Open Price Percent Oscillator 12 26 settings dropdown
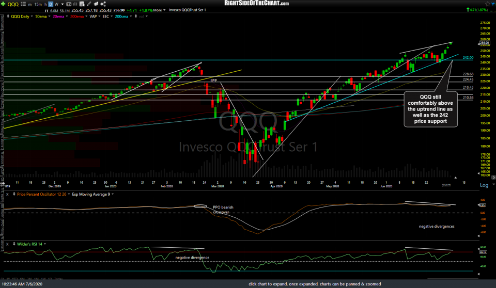 point(69,194)
